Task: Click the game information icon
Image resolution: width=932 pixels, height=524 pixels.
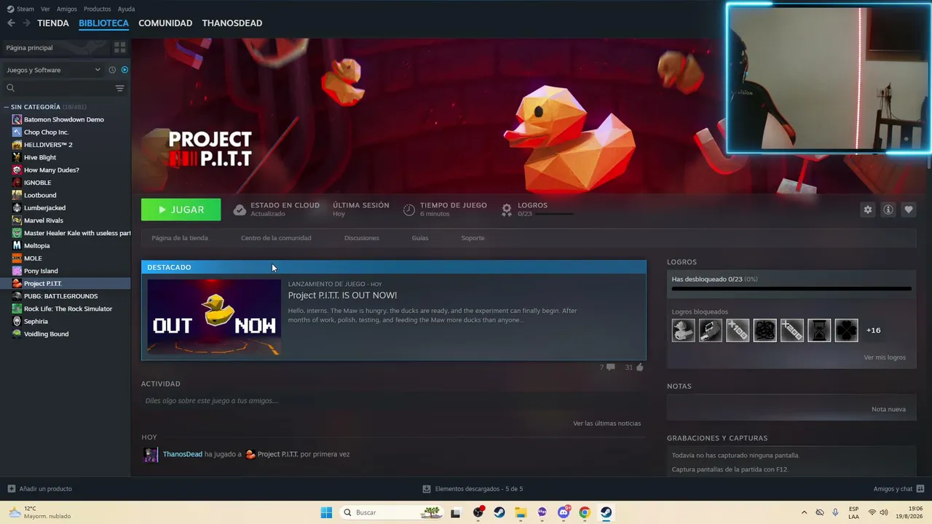Action: coord(888,210)
